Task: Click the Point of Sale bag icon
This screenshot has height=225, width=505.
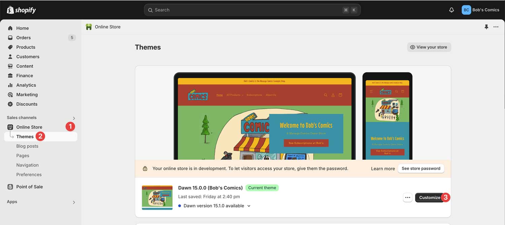Action: (10, 187)
